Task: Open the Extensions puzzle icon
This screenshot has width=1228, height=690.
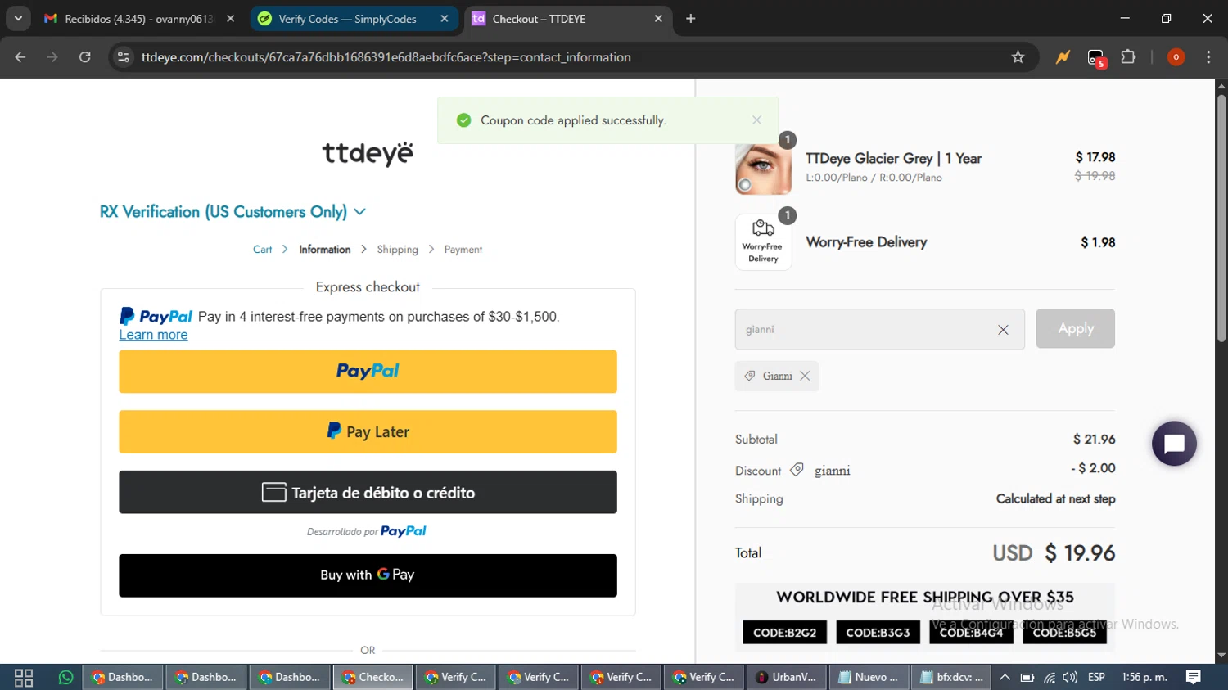Action: (1128, 57)
